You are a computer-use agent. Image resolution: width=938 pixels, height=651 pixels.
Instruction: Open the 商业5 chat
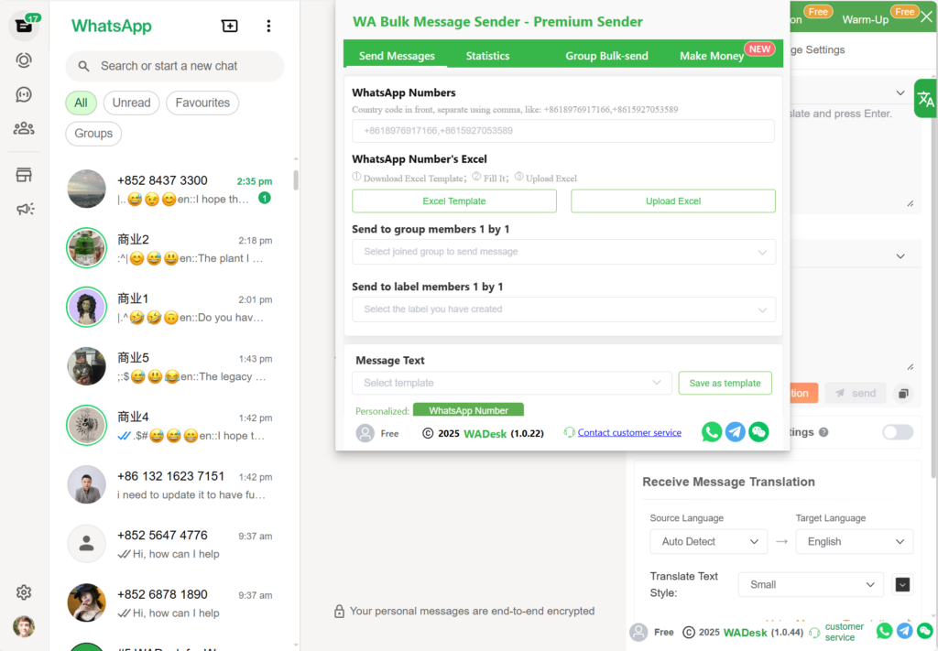(175, 366)
